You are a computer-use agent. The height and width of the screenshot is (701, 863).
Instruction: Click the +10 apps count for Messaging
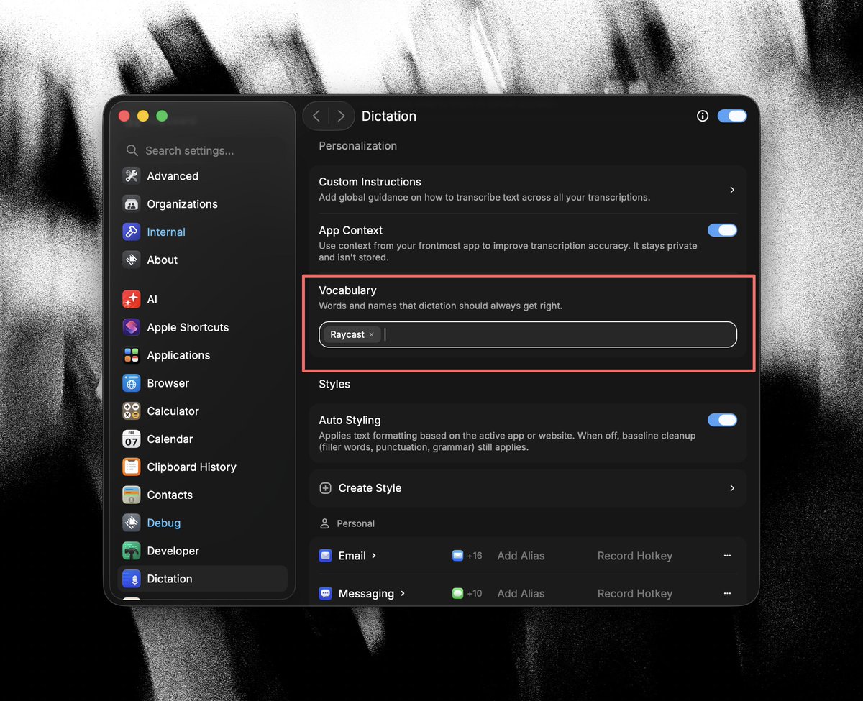click(x=475, y=594)
